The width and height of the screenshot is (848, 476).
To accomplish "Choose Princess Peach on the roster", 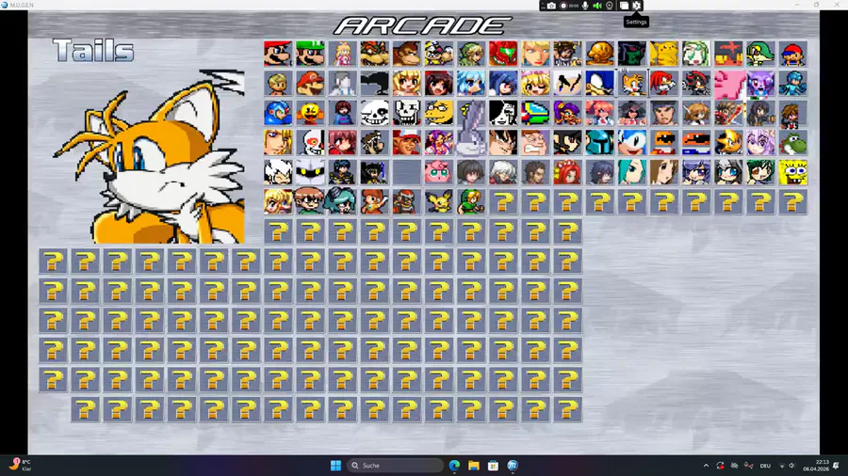I will (342, 54).
